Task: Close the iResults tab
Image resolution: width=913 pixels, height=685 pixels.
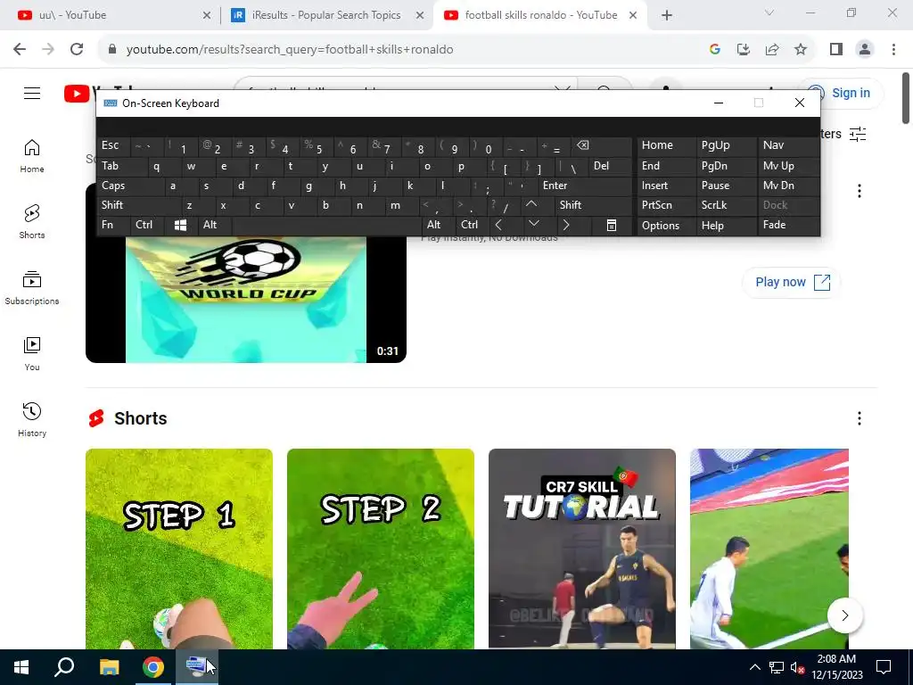Action: coord(420,16)
